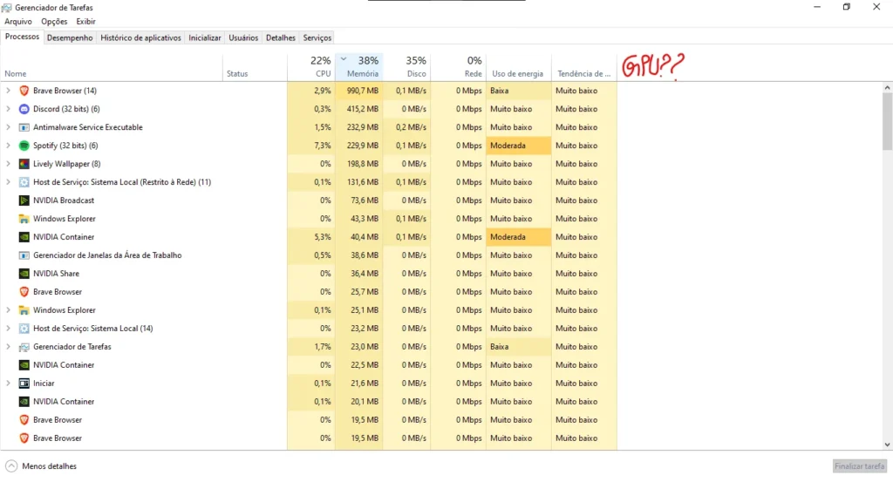
Task: Sort by the Rede column header
Action: (459, 67)
